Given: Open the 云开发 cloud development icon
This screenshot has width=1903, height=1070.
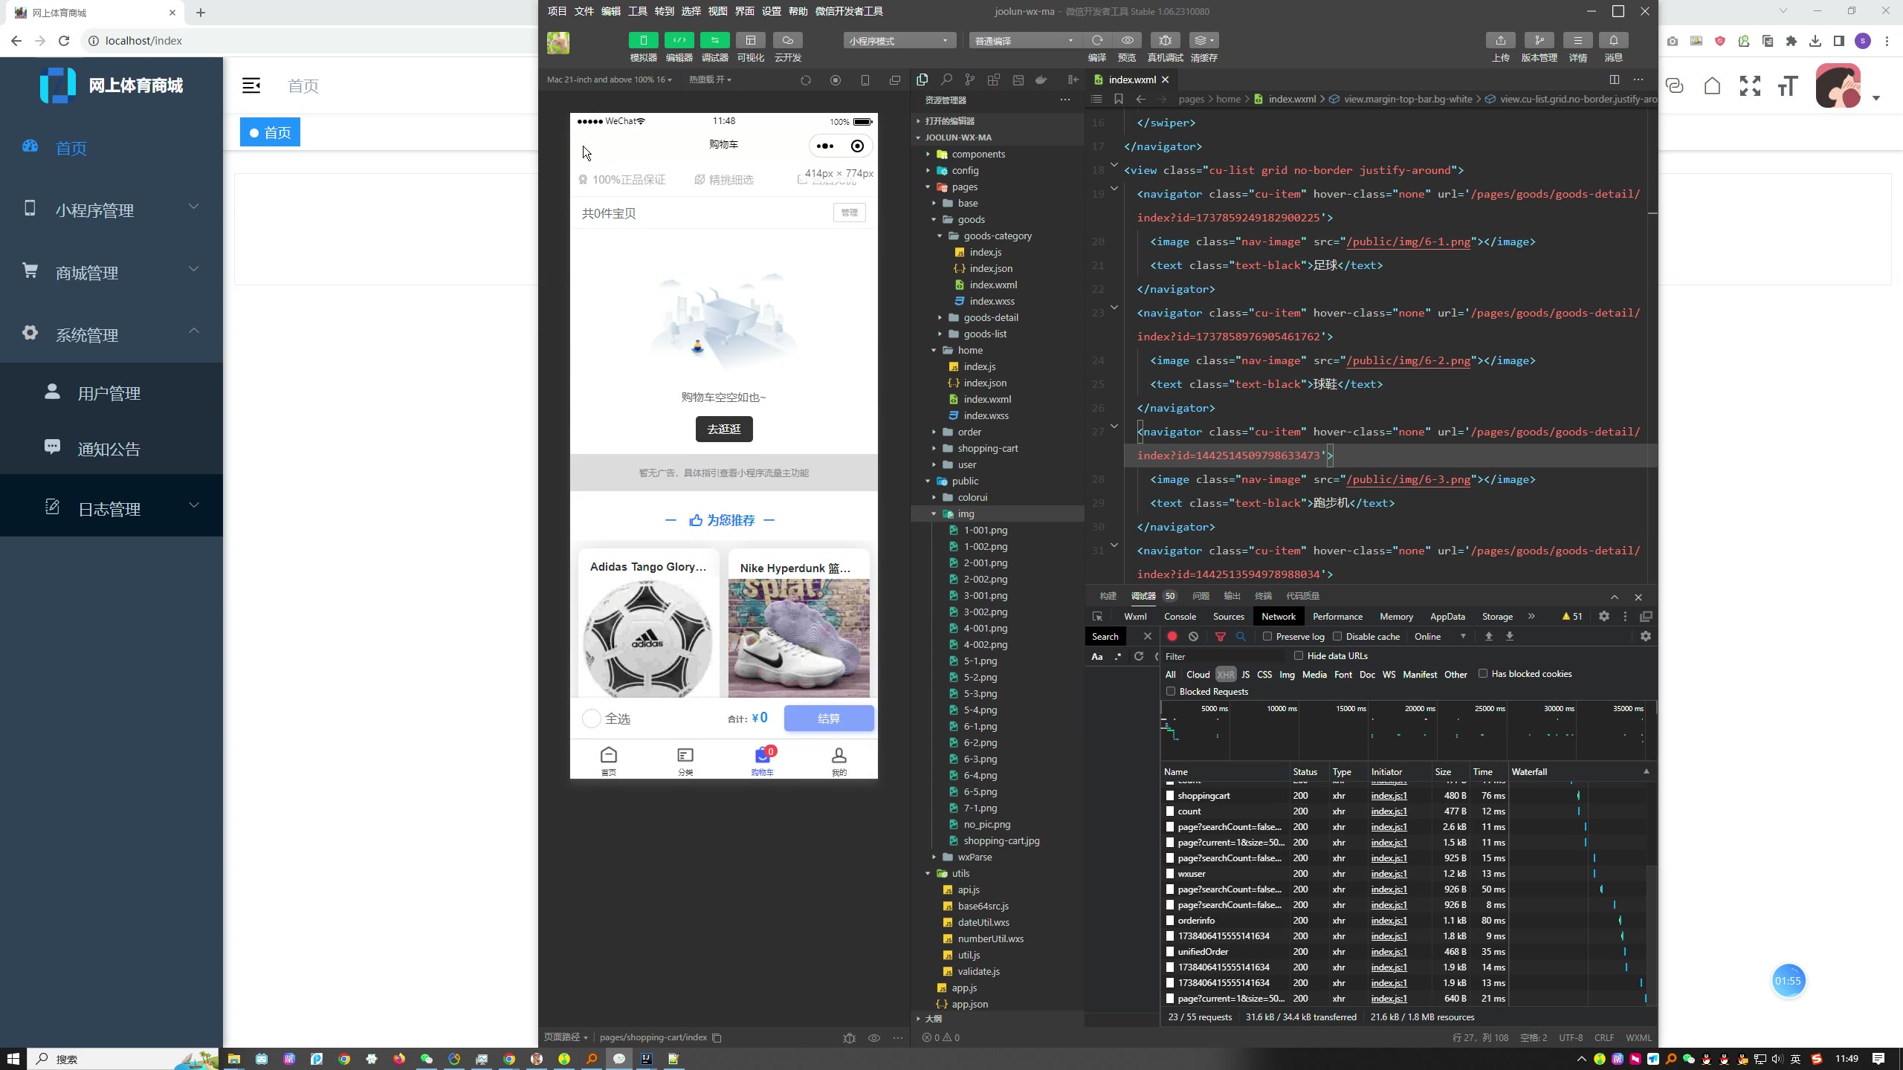Looking at the screenshot, I should [x=787, y=40].
